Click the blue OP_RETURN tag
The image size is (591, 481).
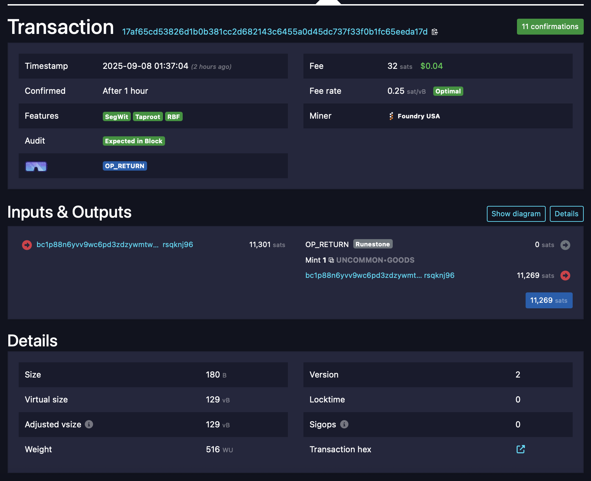[x=125, y=166]
